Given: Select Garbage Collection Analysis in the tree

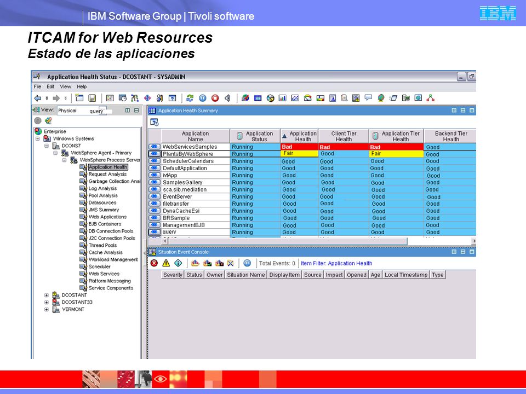Looking at the screenshot, I should click(115, 181).
